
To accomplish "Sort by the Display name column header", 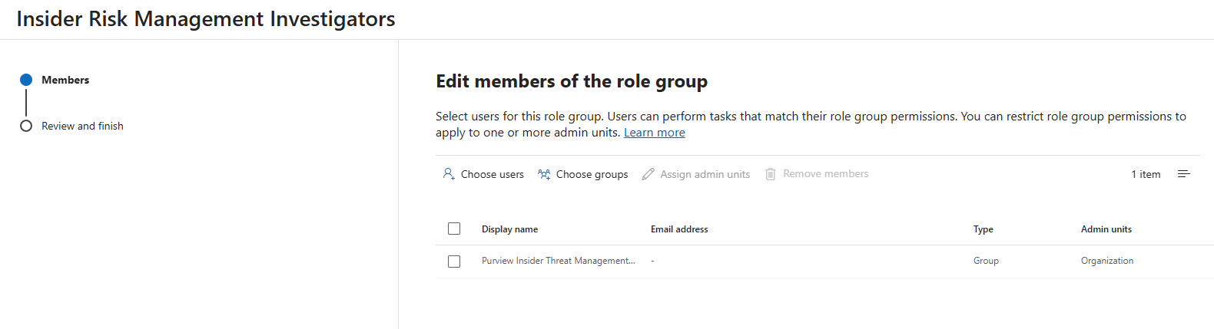I will tap(509, 229).
